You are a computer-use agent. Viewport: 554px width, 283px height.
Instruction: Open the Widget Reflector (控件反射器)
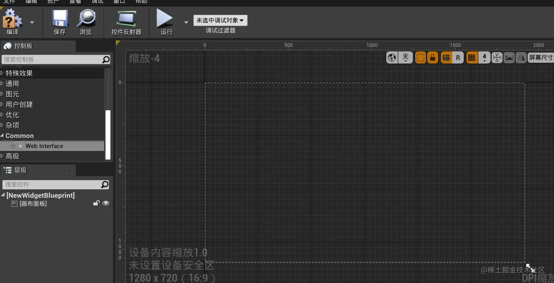pyautogui.click(x=126, y=18)
